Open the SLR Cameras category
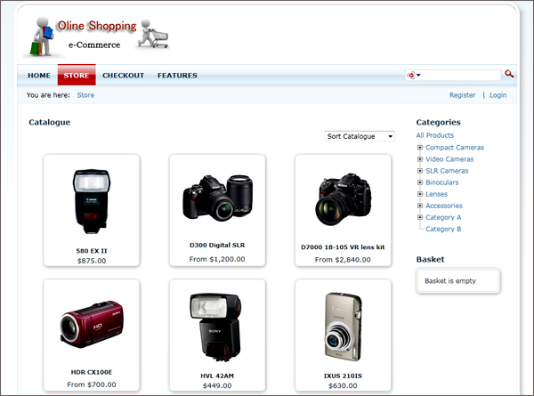Image resolution: width=534 pixels, height=396 pixels. (x=447, y=171)
